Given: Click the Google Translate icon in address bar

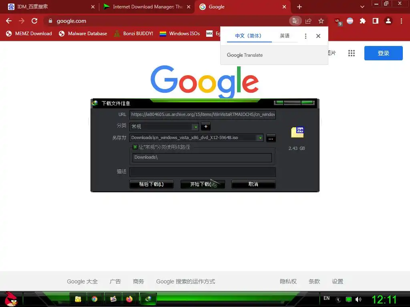Looking at the screenshot, I should (x=295, y=21).
